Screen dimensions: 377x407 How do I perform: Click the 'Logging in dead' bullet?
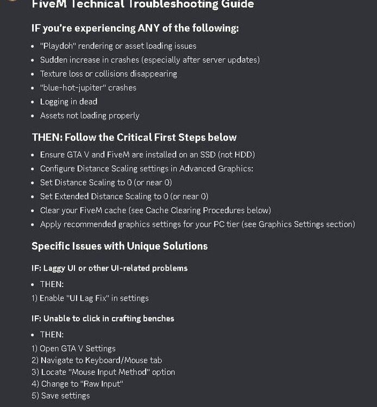69,102
